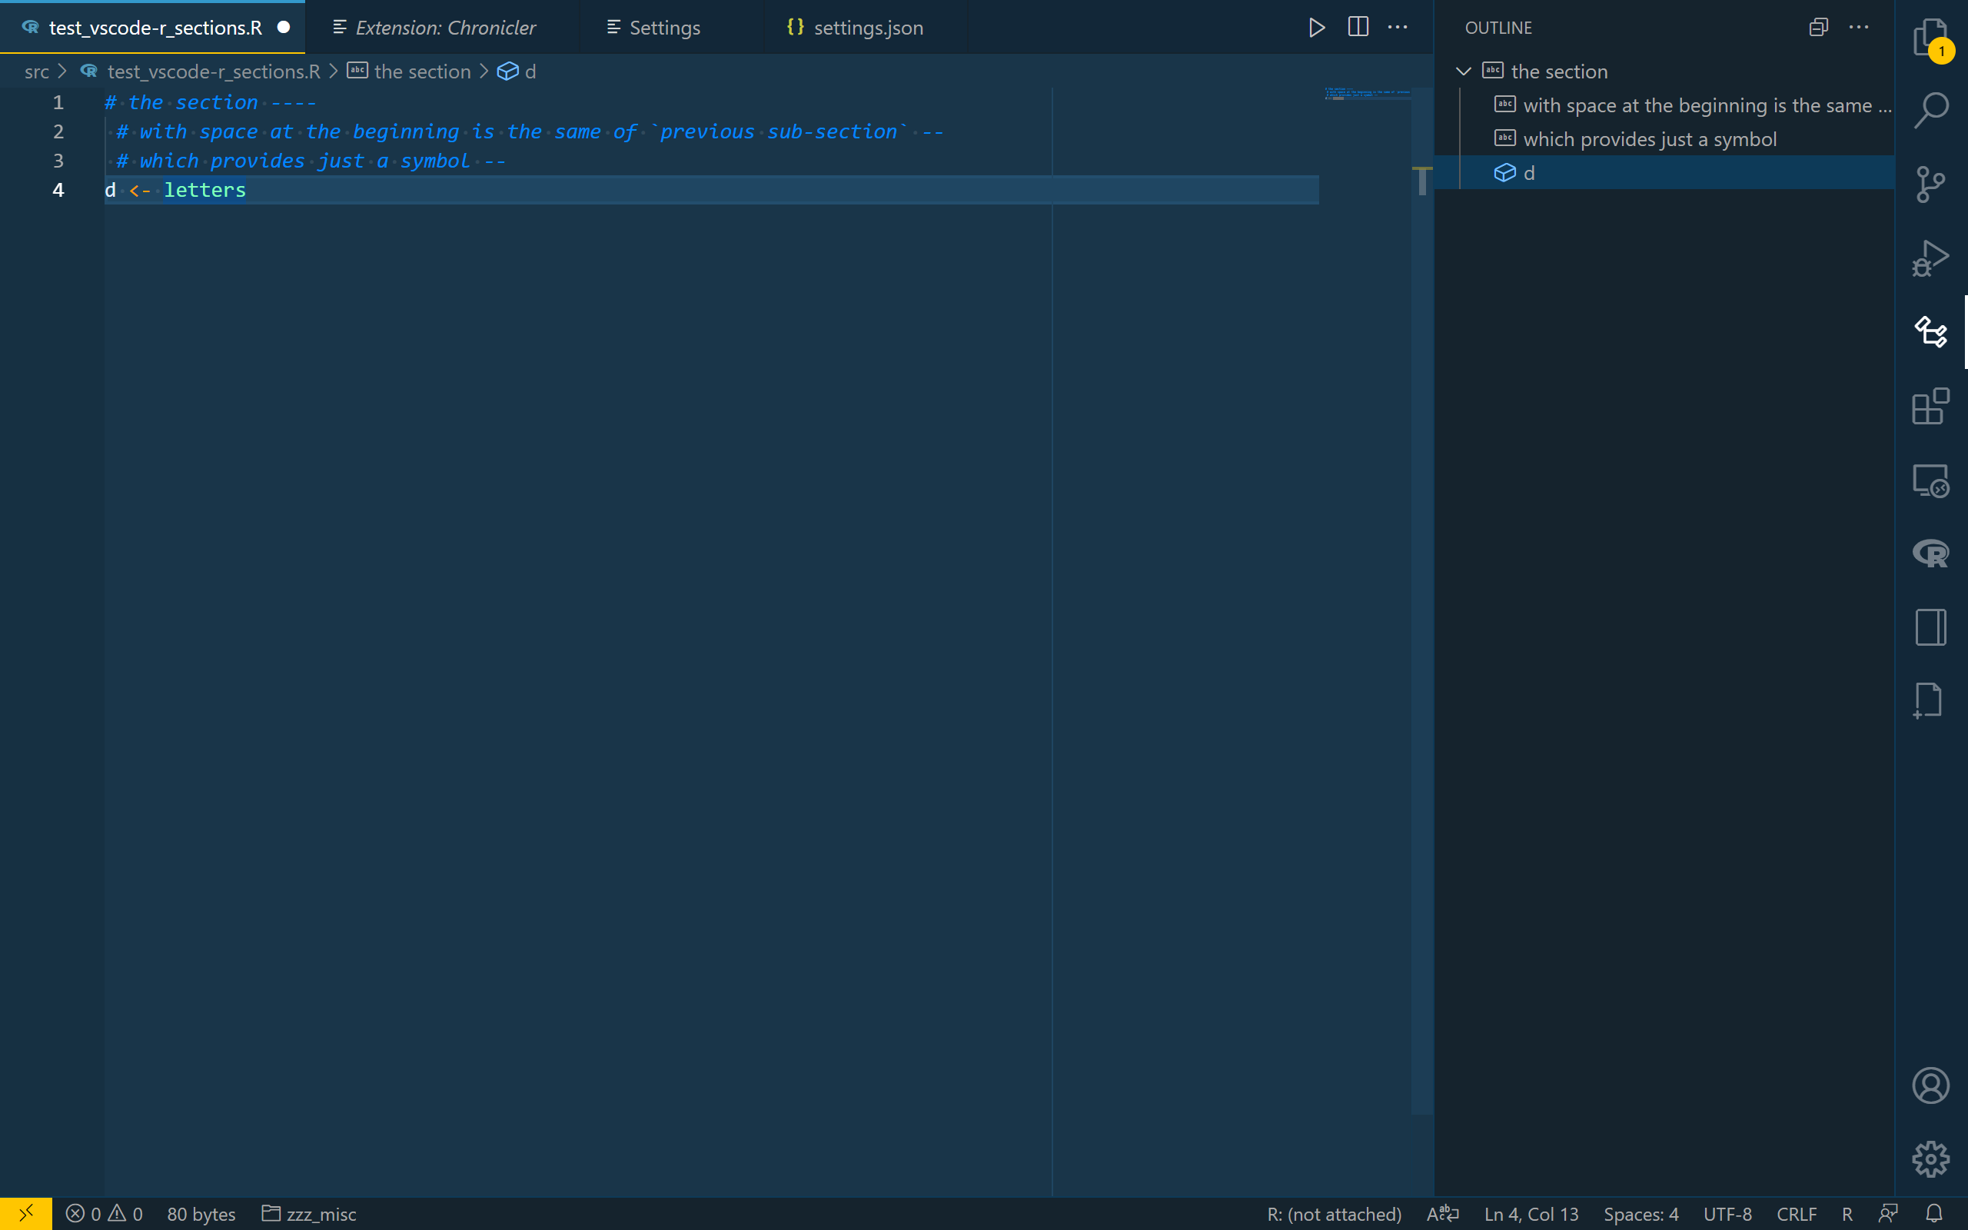Open the Explorer view in activity bar
The width and height of the screenshot is (1968, 1230).
click(1930, 37)
